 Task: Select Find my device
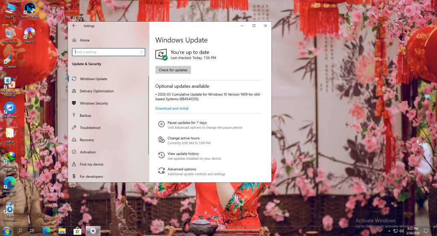tap(91, 164)
